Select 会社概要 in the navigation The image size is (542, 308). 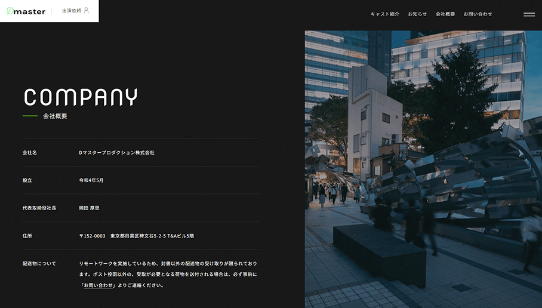click(x=445, y=14)
